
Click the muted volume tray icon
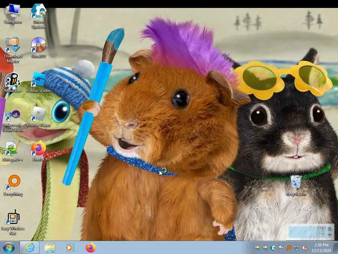coord(305,248)
